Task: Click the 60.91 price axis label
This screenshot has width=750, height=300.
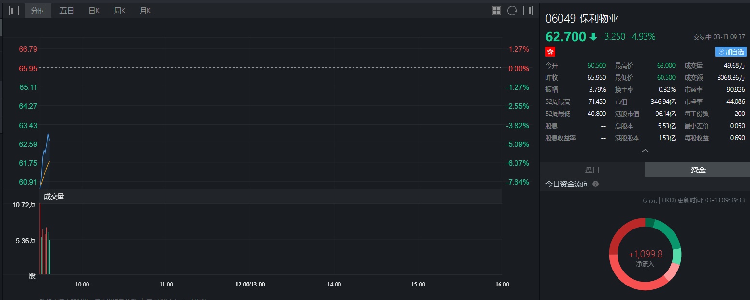Action: pos(28,182)
